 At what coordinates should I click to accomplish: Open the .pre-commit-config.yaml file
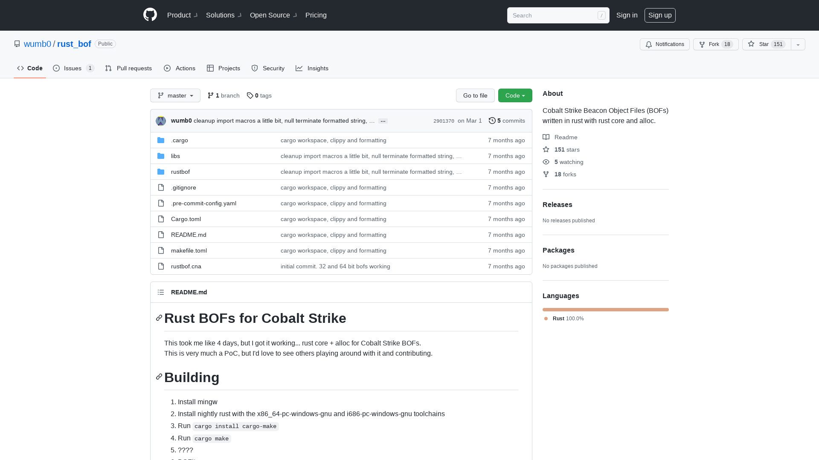203,203
